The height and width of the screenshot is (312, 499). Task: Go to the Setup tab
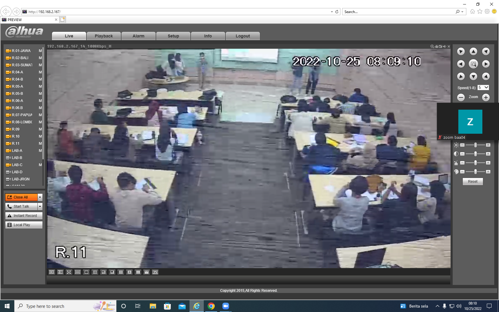click(173, 36)
